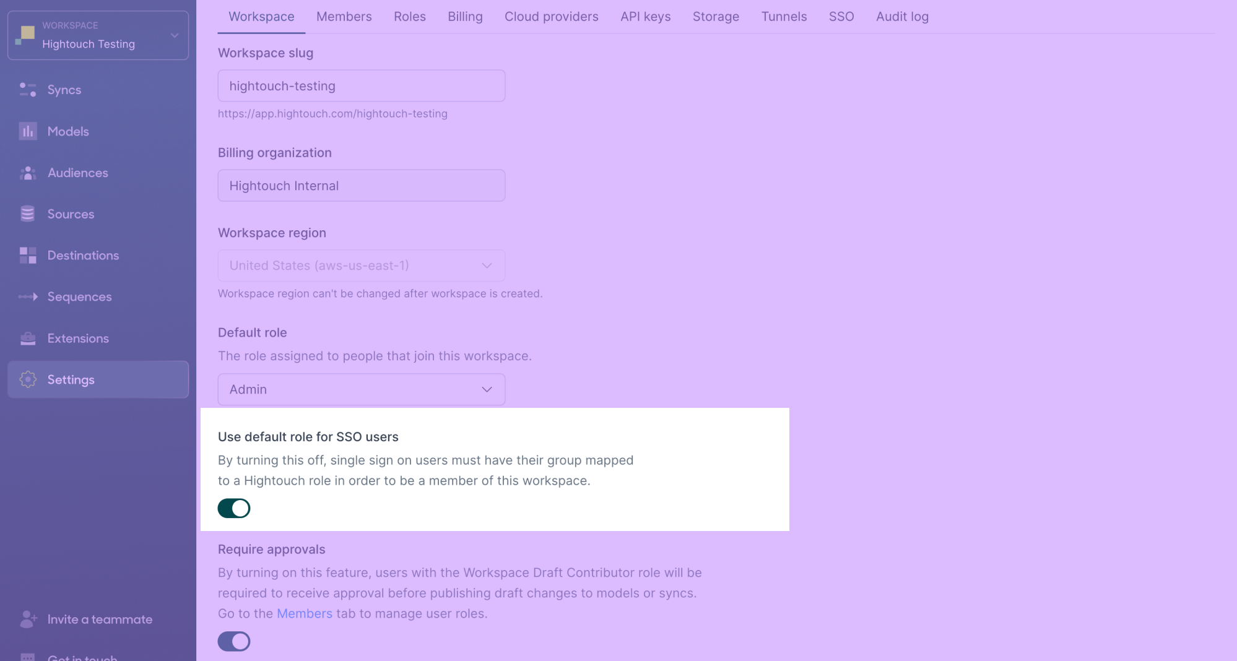Toggle Use default role for SSO users
The image size is (1237, 661).
point(234,508)
